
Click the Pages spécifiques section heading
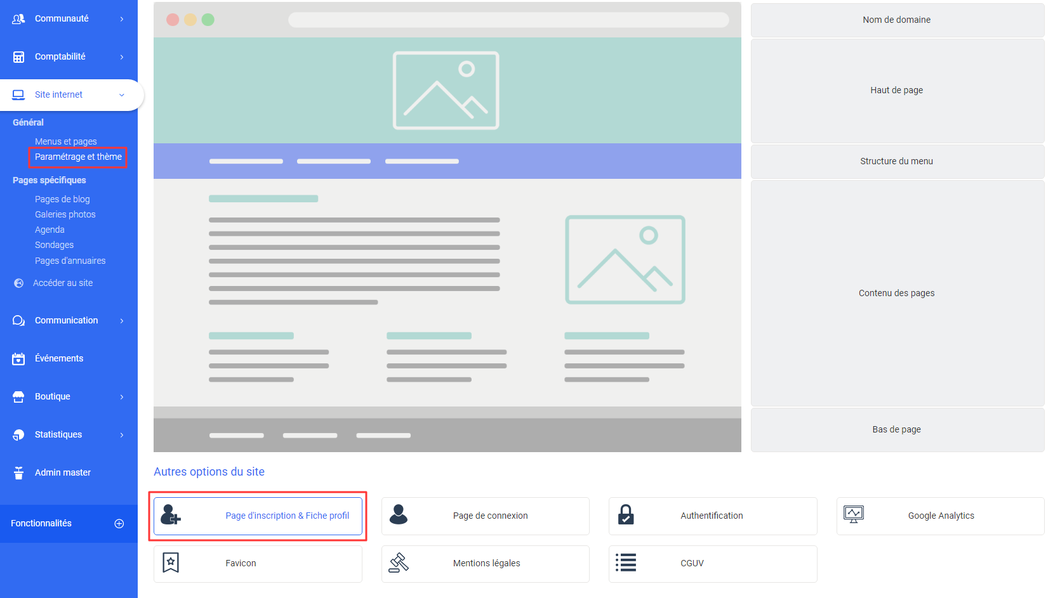50,180
